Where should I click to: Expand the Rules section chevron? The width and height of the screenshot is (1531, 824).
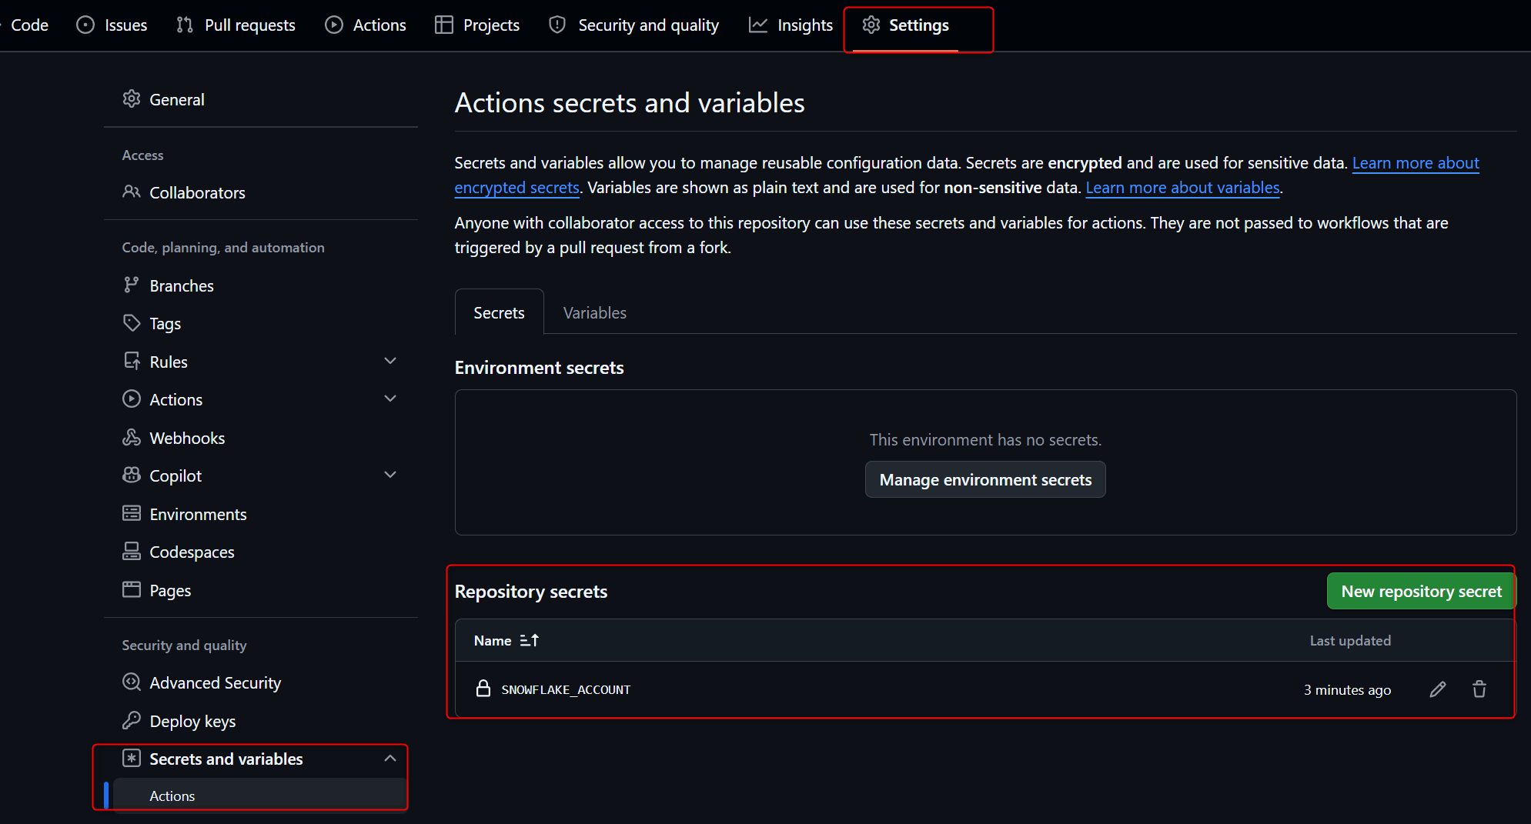tap(390, 361)
